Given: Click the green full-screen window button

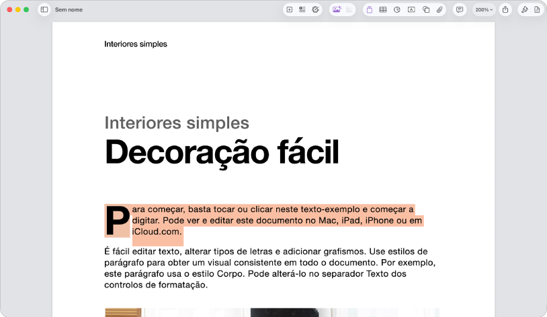Looking at the screenshot, I should pos(26,10).
